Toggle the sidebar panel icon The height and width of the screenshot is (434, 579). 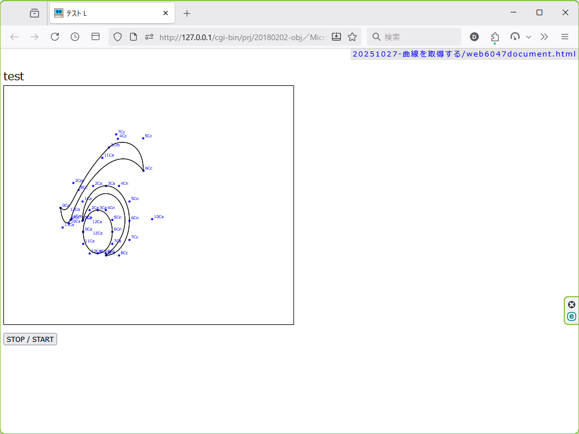coord(96,37)
